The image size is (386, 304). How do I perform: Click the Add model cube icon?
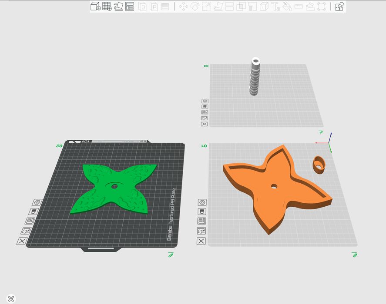pyautogui.click(x=95, y=7)
